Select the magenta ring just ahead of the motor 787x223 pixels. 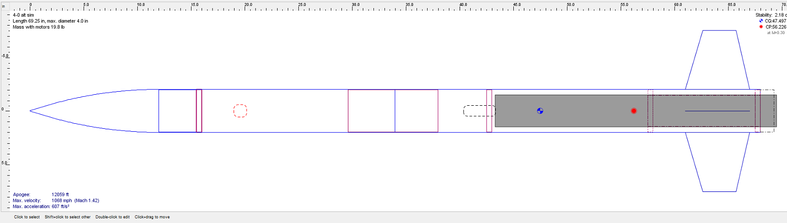click(489, 111)
